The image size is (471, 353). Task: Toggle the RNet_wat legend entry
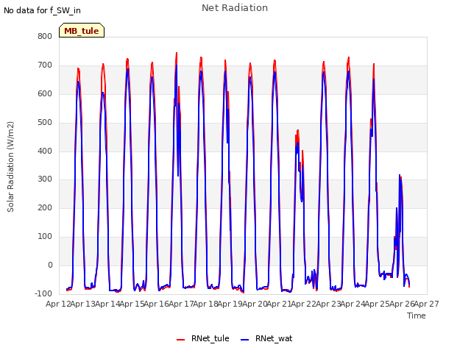[266, 338]
